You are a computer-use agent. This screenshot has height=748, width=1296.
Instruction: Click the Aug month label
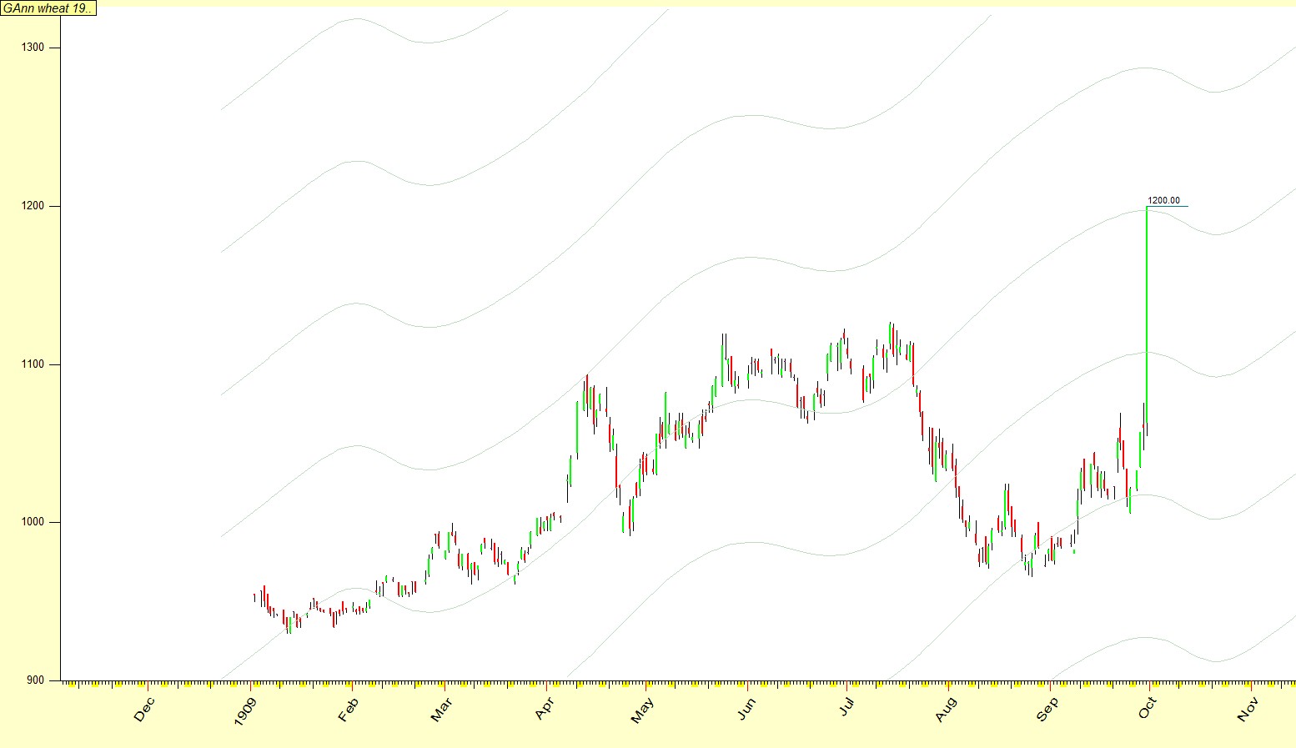[x=946, y=709]
